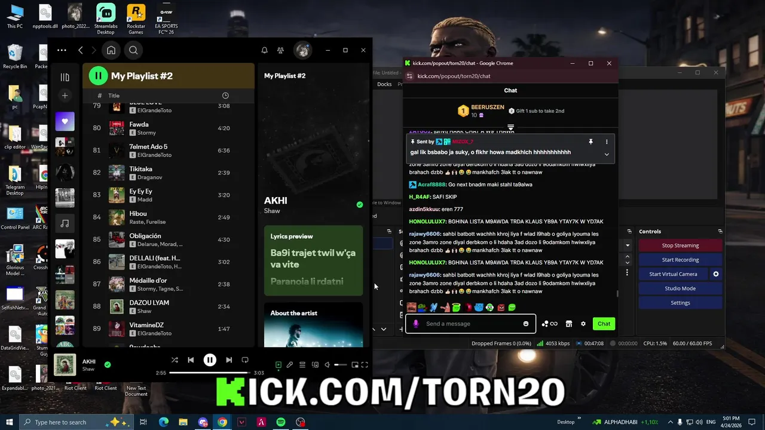This screenshot has width=765, height=430.
Task: Click Stop Streaming in OBS
Action: (680, 245)
